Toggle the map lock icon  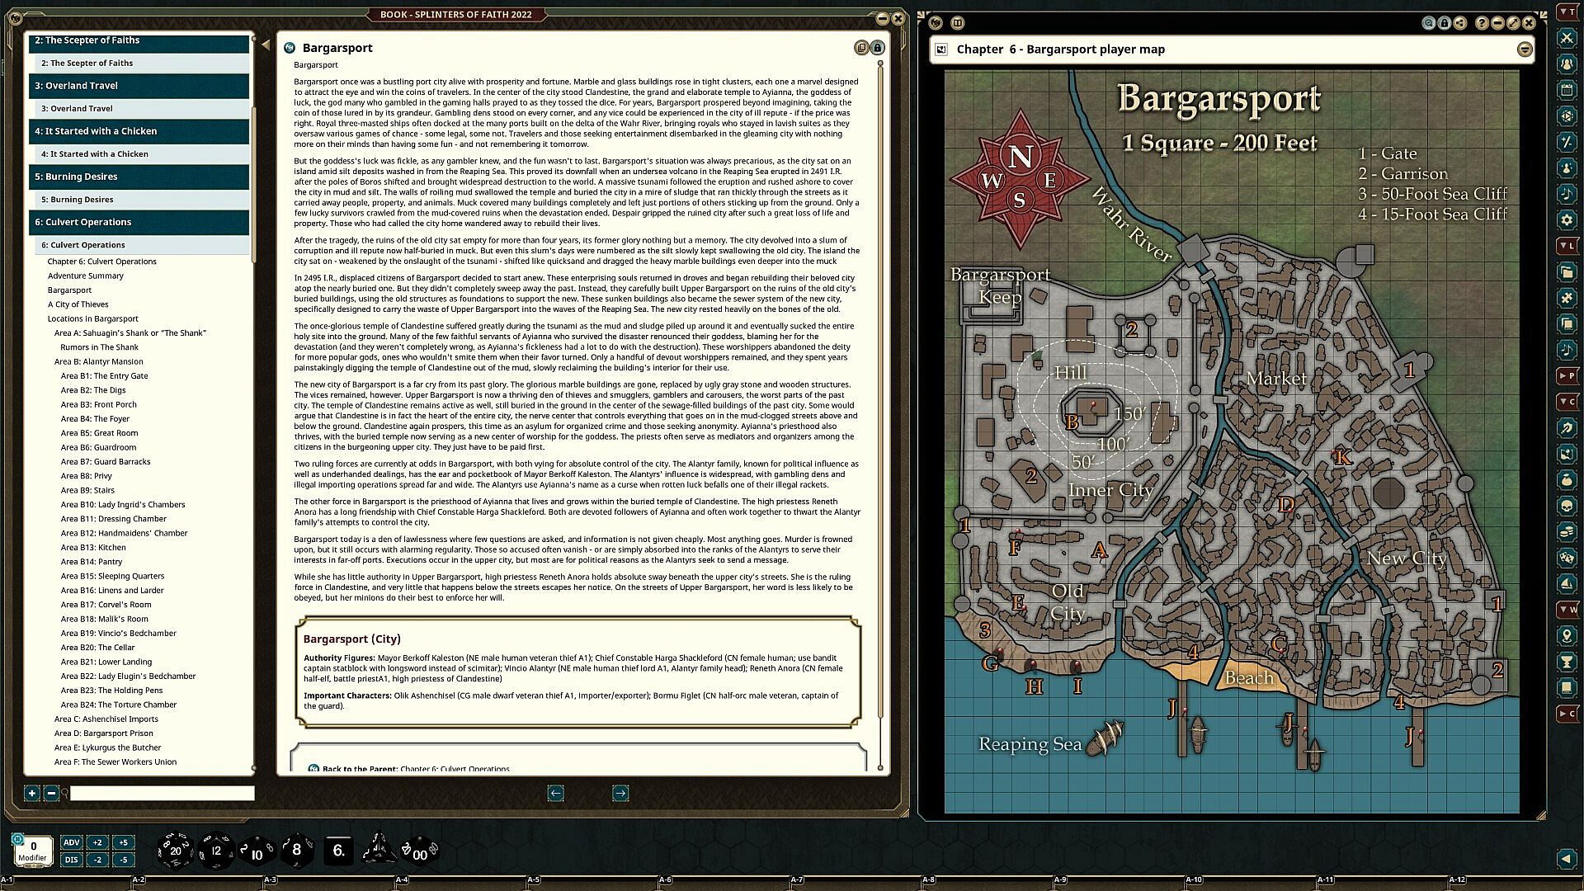[1445, 23]
